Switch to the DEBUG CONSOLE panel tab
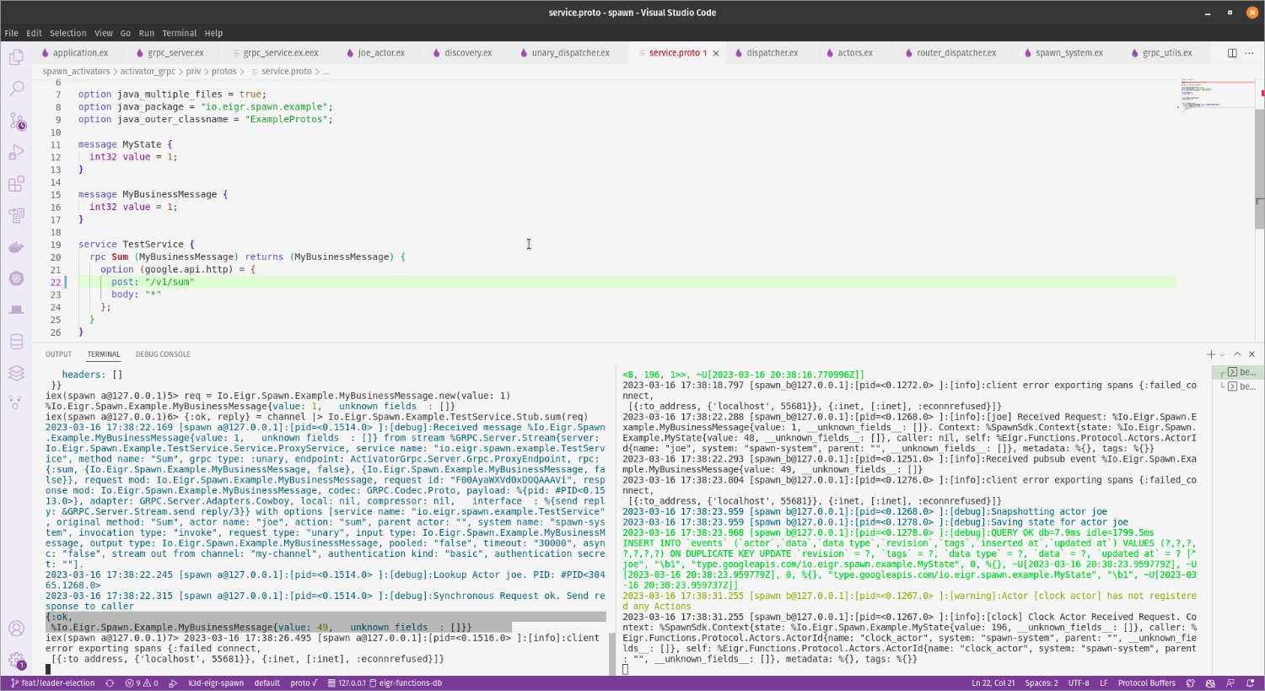The width and height of the screenshot is (1265, 691). [163, 354]
